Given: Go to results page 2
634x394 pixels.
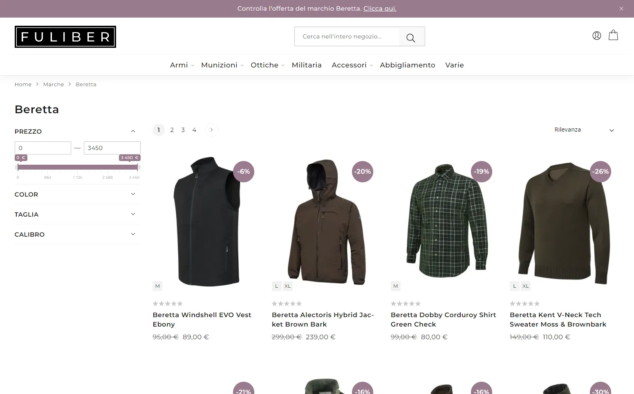Looking at the screenshot, I should [172, 130].
